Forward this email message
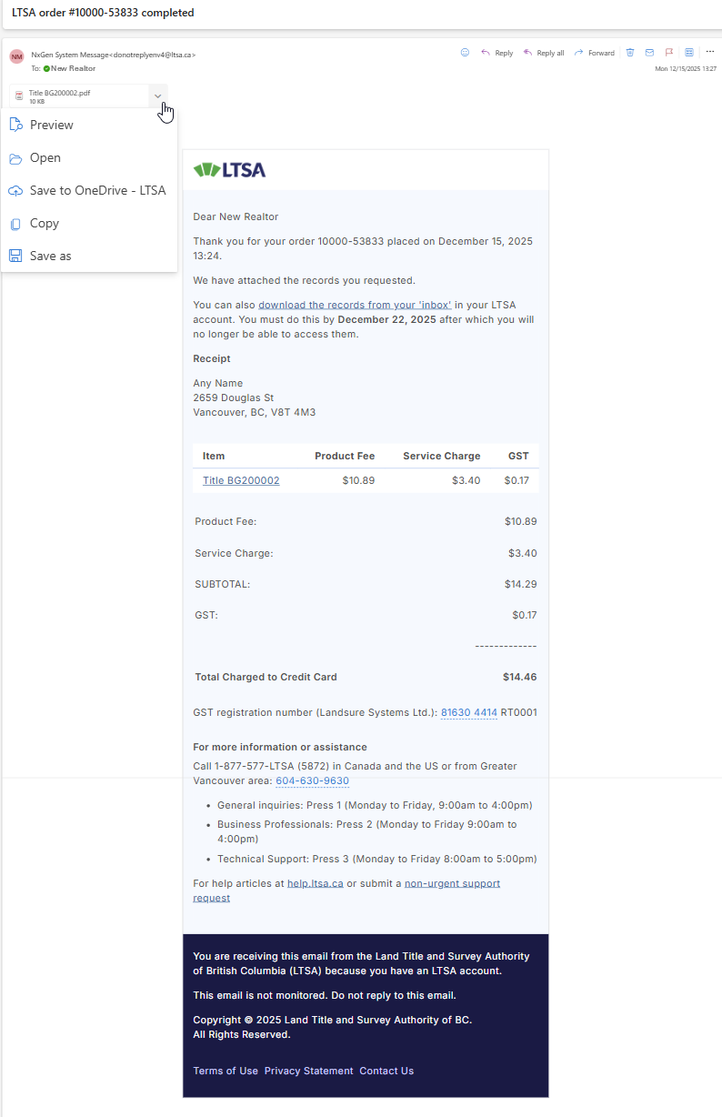 pyautogui.click(x=595, y=53)
